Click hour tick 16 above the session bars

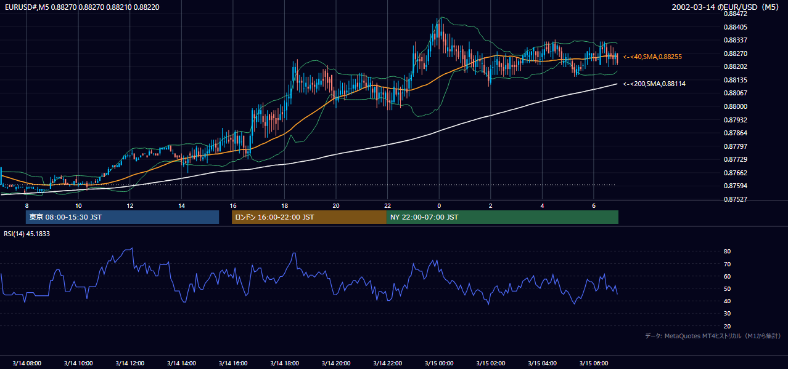[233, 205]
